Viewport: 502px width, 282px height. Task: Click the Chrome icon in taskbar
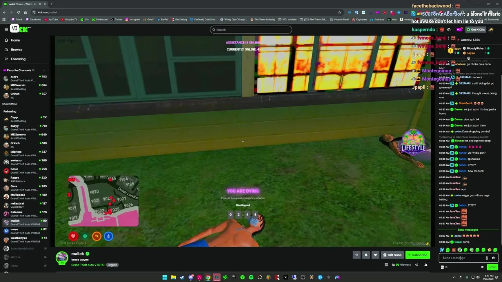pos(208,277)
